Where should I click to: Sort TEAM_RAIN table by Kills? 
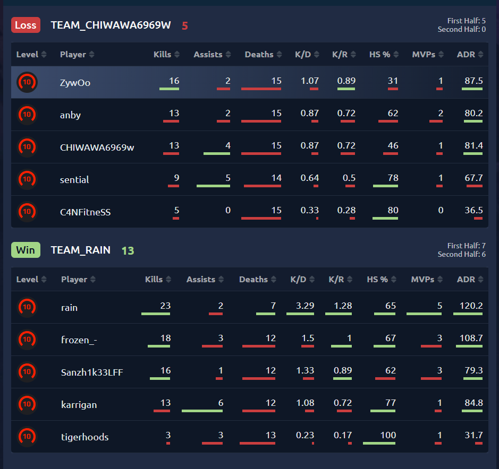[158, 279]
